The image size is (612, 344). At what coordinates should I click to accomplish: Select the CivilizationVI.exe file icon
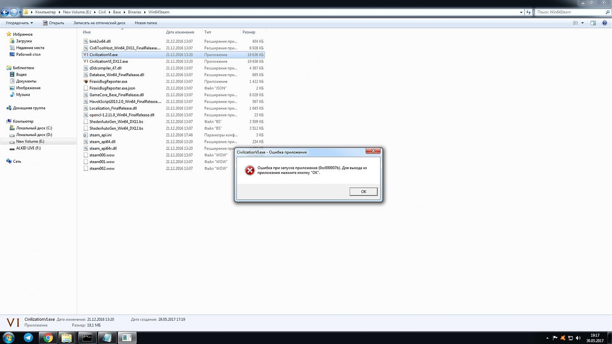pyautogui.click(x=86, y=54)
